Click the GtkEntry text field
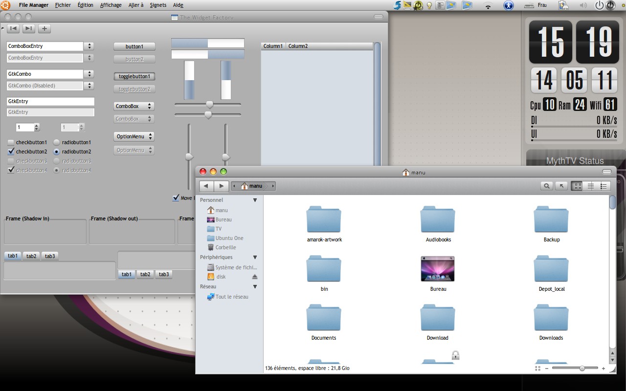Image resolution: width=626 pixels, height=391 pixels. tap(50, 101)
